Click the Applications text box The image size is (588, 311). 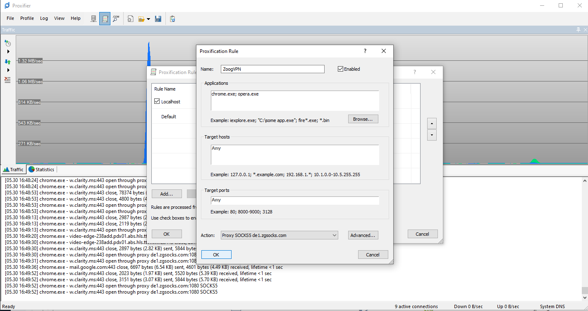pos(295,100)
